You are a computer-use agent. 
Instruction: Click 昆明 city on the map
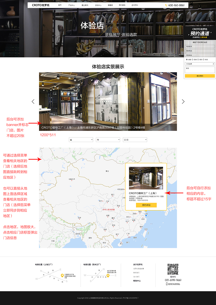[x=105, y=230]
